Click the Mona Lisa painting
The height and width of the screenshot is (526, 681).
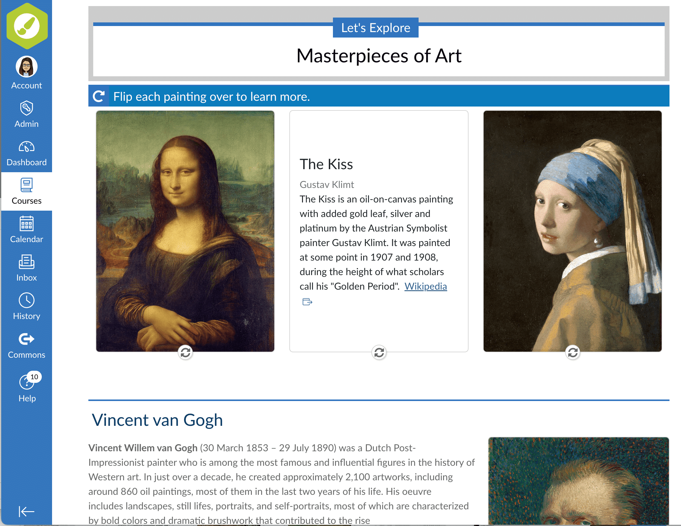(x=185, y=231)
